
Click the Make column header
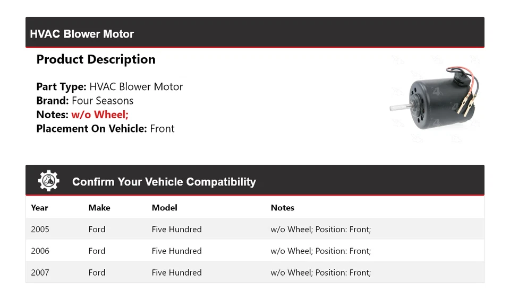click(99, 208)
